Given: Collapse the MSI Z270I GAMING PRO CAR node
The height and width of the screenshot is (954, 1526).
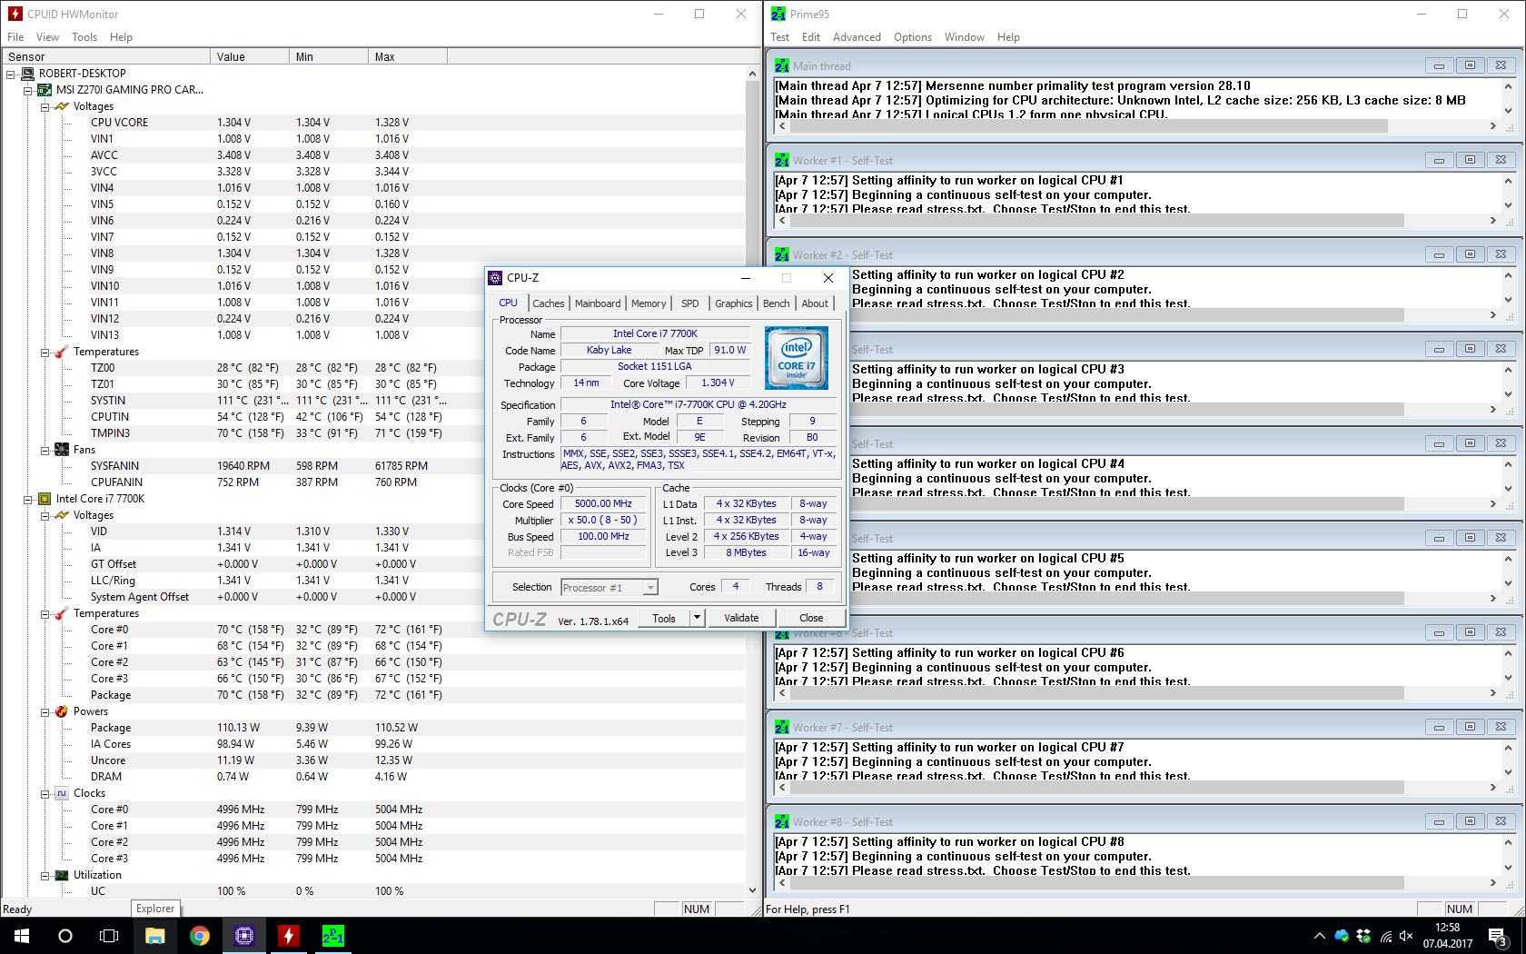Looking at the screenshot, I should click(x=27, y=90).
